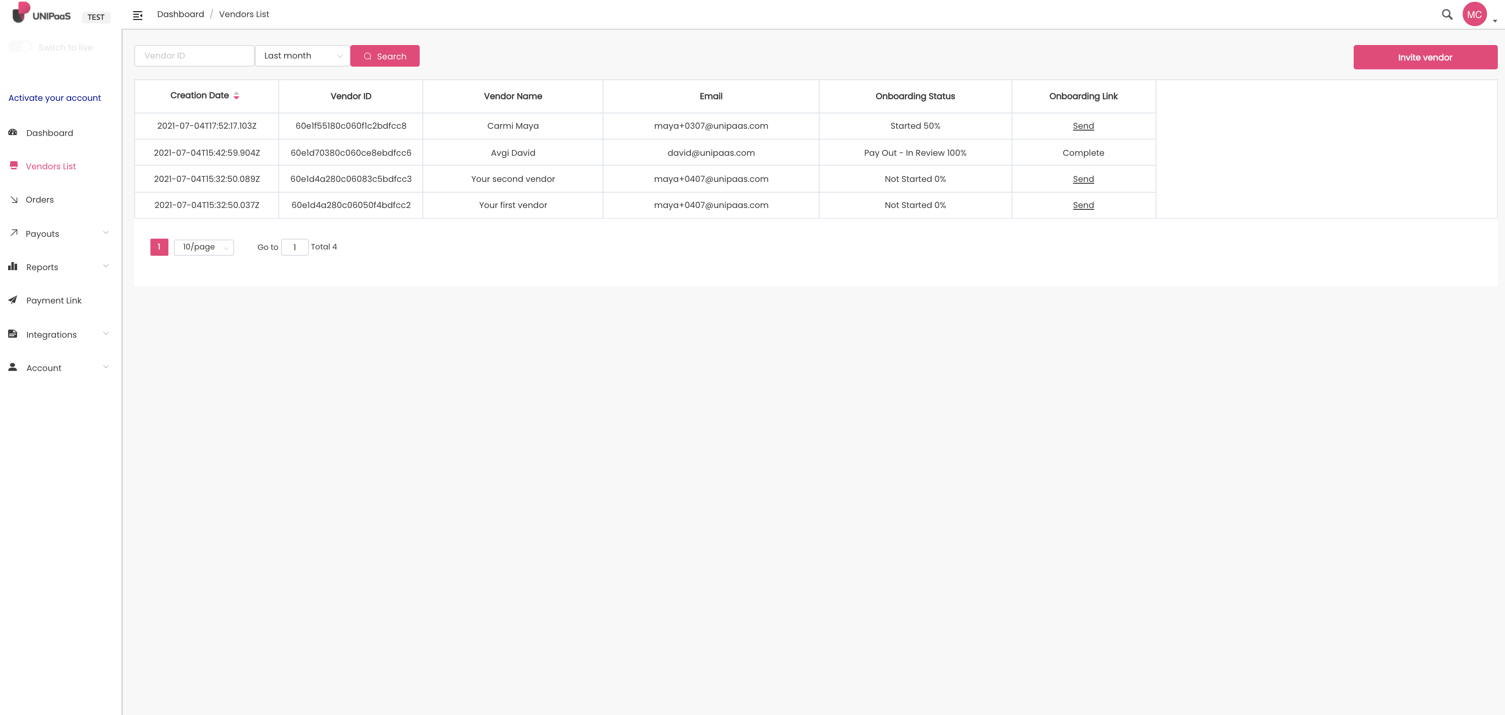
Task: Click the Invite vendor button
Action: pos(1424,57)
